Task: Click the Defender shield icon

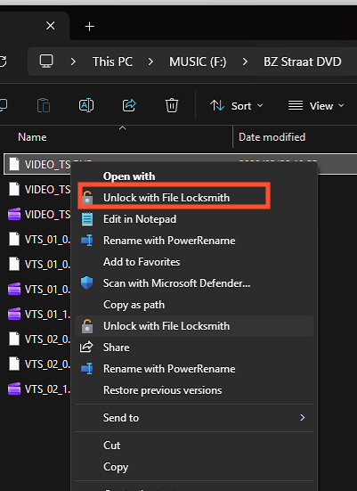Action: tap(86, 282)
